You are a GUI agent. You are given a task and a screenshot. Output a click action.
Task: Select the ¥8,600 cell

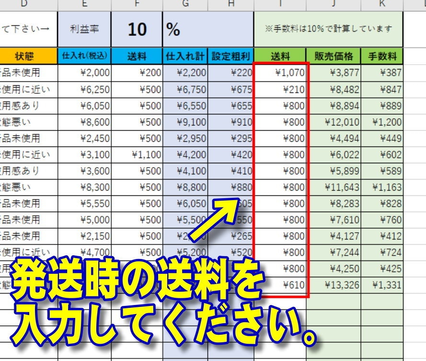[x=84, y=122]
